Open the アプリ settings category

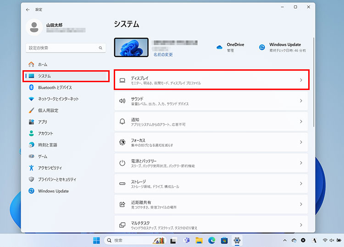42,122
